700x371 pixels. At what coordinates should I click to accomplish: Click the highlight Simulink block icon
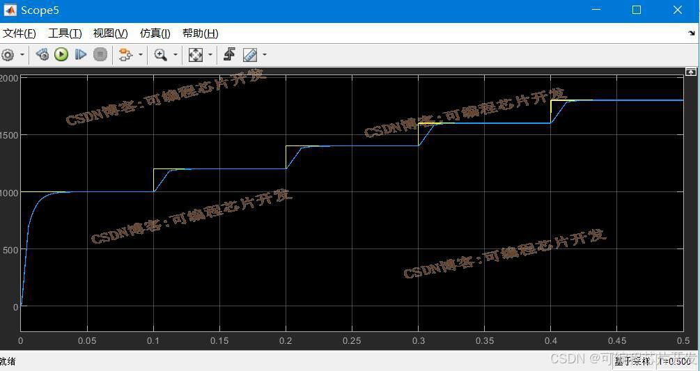tap(126, 55)
